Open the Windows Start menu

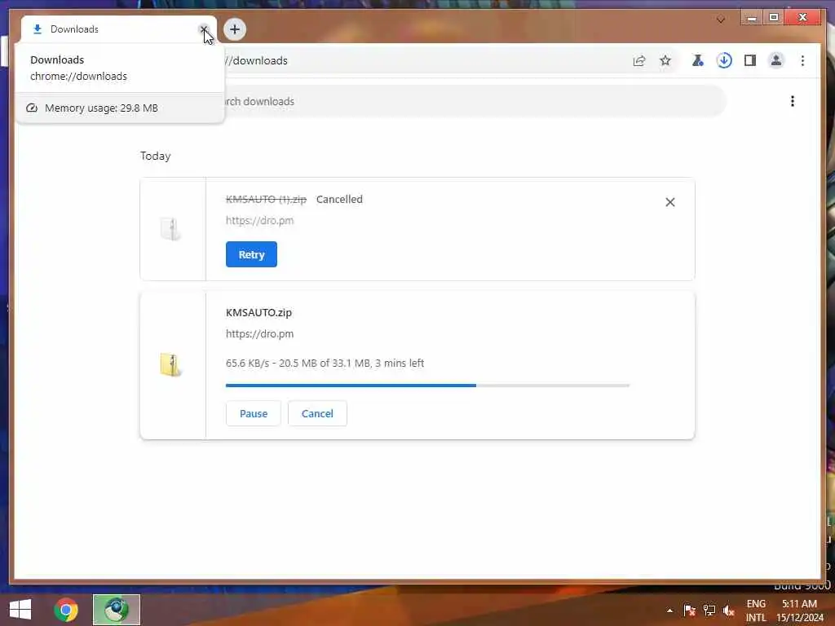click(x=20, y=610)
